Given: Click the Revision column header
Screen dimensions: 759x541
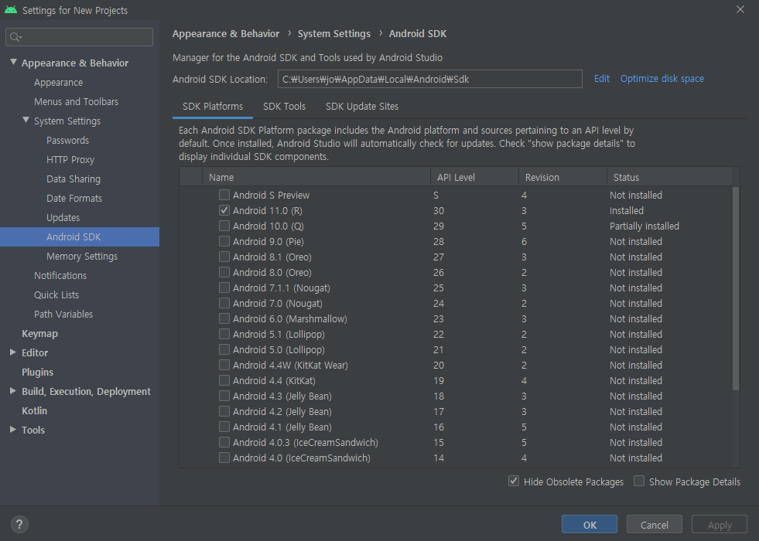Looking at the screenshot, I should (x=563, y=178).
